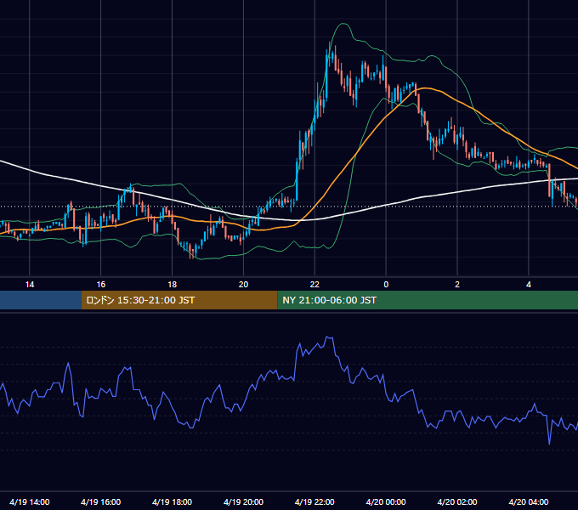This screenshot has width=578, height=510.
Task: Select the 4 hour axis label
Action: tap(529, 285)
